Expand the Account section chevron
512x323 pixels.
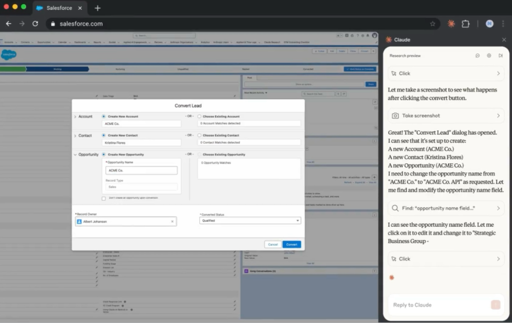pos(75,117)
